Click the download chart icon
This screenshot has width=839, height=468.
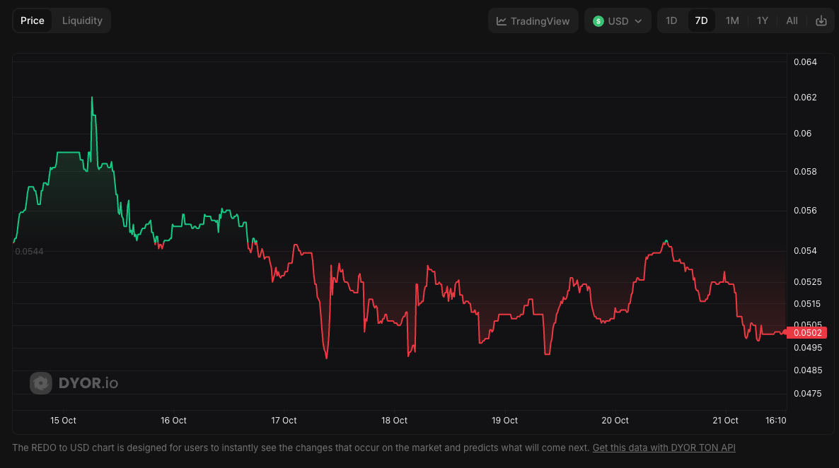(821, 21)
